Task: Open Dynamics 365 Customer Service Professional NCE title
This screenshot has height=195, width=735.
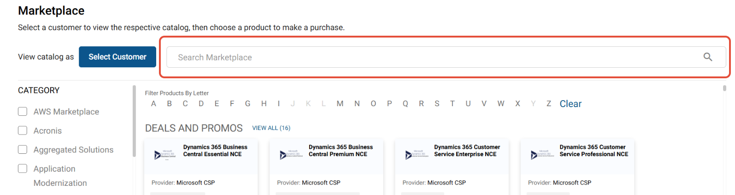Action: coord(594,151)
